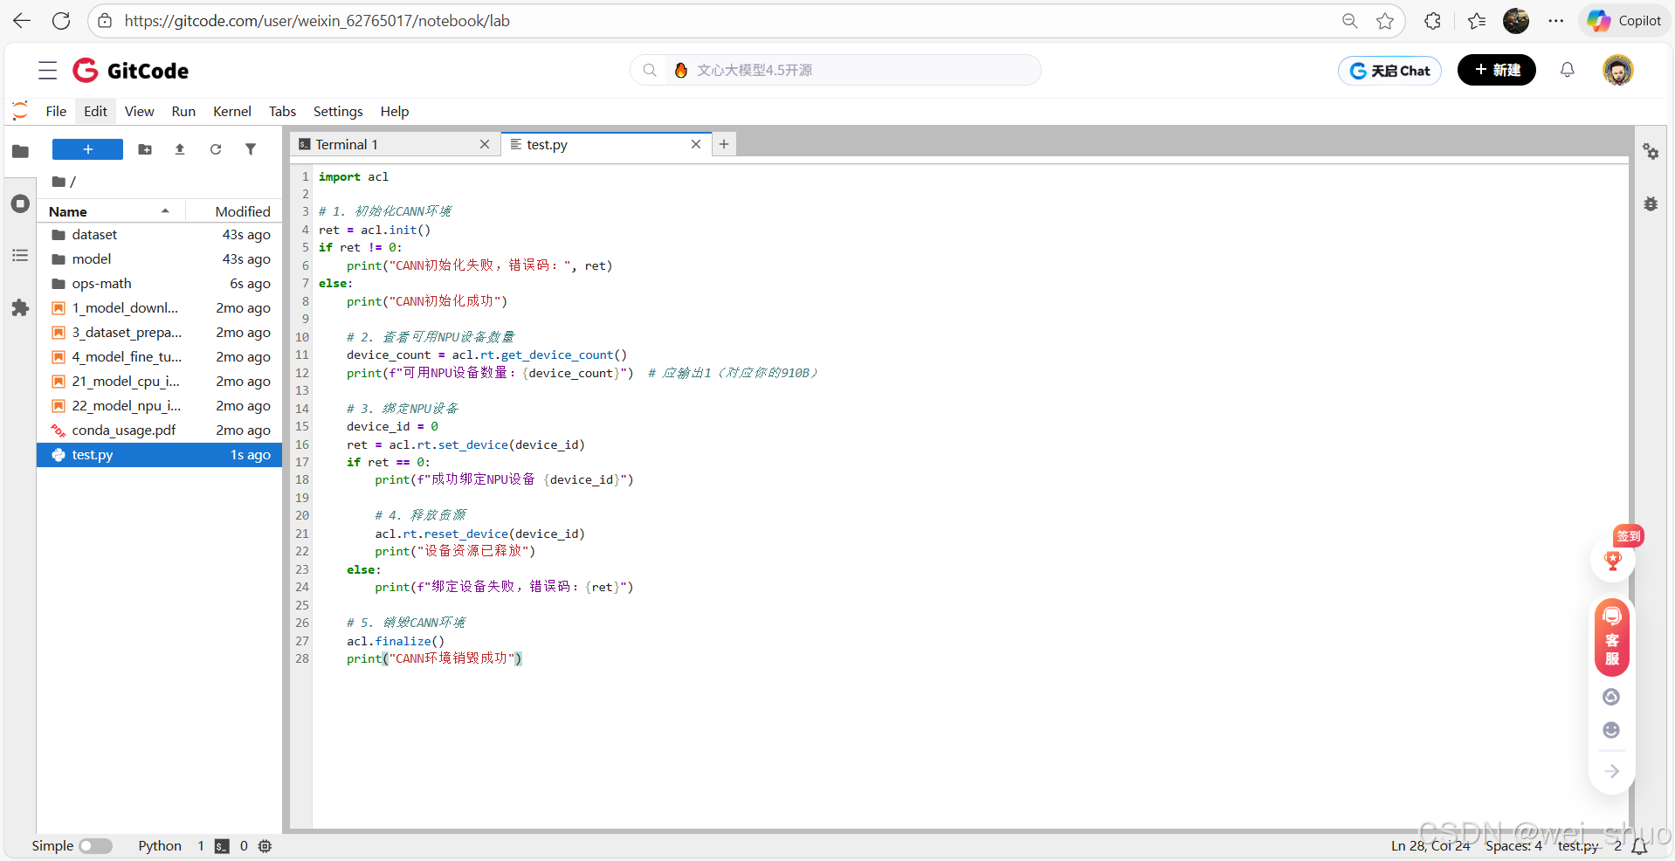The height and width of the screenshot is (861, 1675).
Task: Select the conda_usage.pdf file
Action: pyautogui.click(x=159, y=430)
